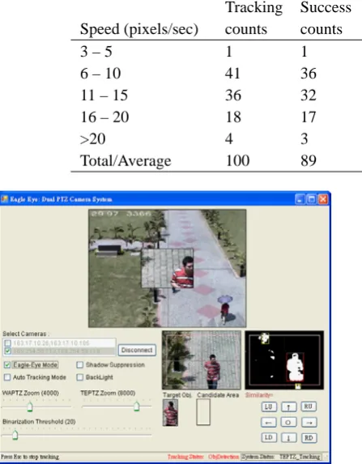Adjust the WAPTZ Zoom slider handle
Image resolution: width=362 pixels, height=464 pixels.
30,407
